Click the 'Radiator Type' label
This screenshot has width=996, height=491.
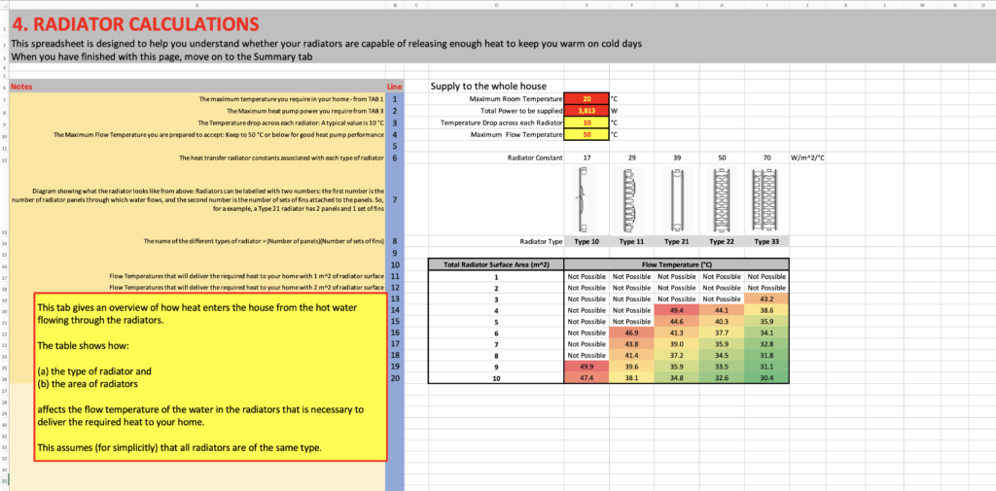coord(541,241)
